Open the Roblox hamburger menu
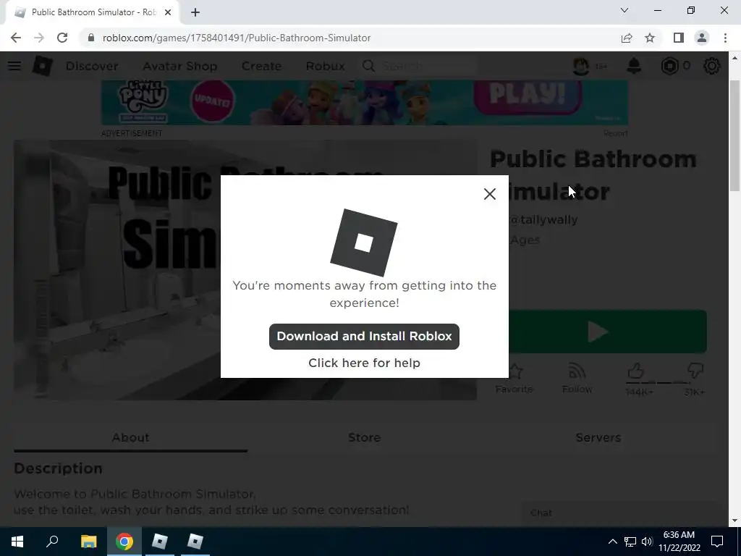741x556 pixels. point(14,66)
